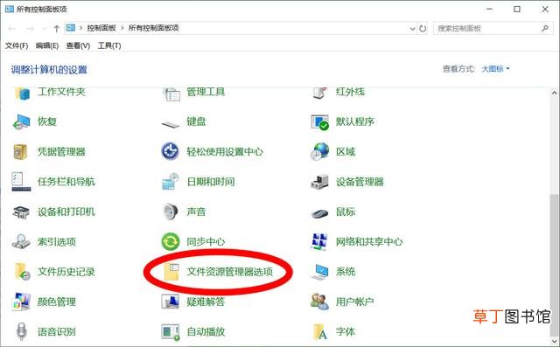The image size is (560, 347).
Task: Open the 键盘 keyboard icon
Action: click(x=171, y=124)
